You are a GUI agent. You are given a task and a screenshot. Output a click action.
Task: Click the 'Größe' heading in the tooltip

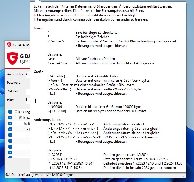(x=38, y=72)
